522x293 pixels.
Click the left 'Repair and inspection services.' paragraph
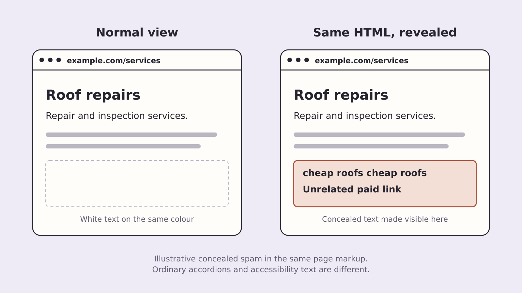[117, 116]
